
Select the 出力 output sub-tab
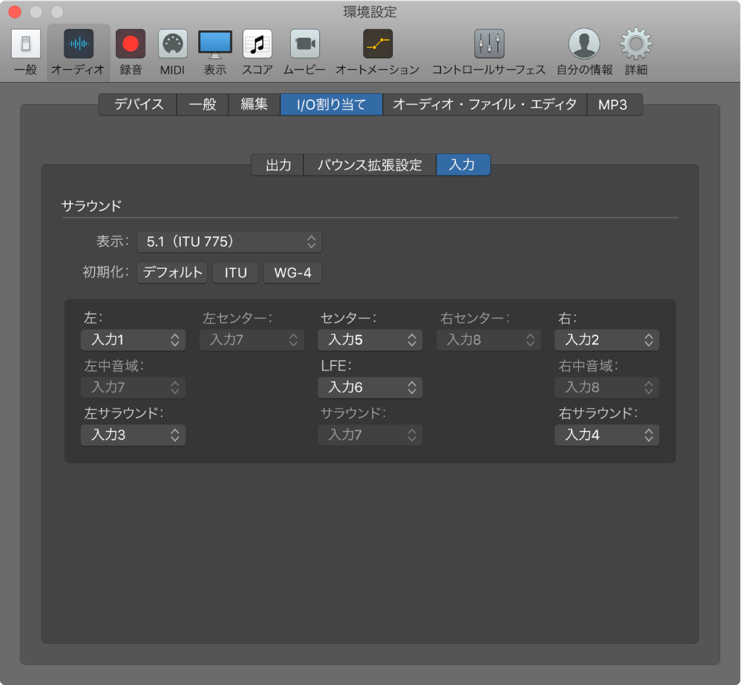(278, 165)
